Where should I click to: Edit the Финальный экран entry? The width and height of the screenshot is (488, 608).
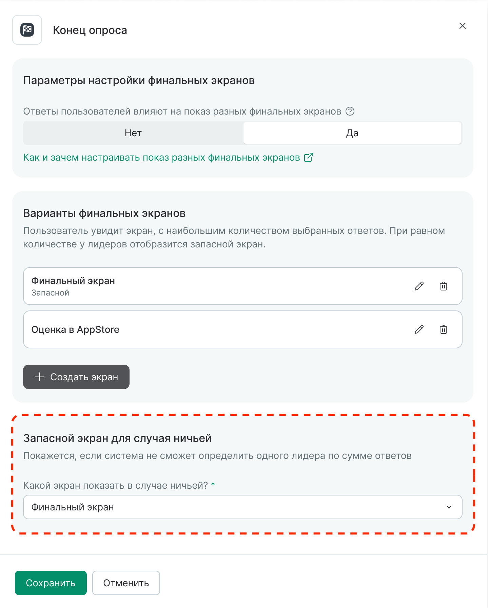pos(419,286)
